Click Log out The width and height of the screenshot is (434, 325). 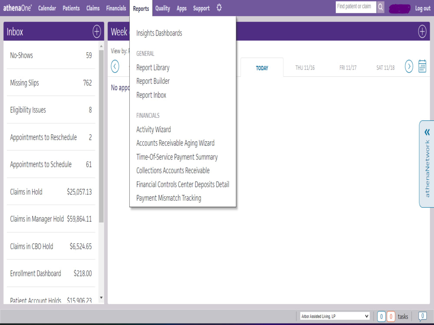[423, 8]
